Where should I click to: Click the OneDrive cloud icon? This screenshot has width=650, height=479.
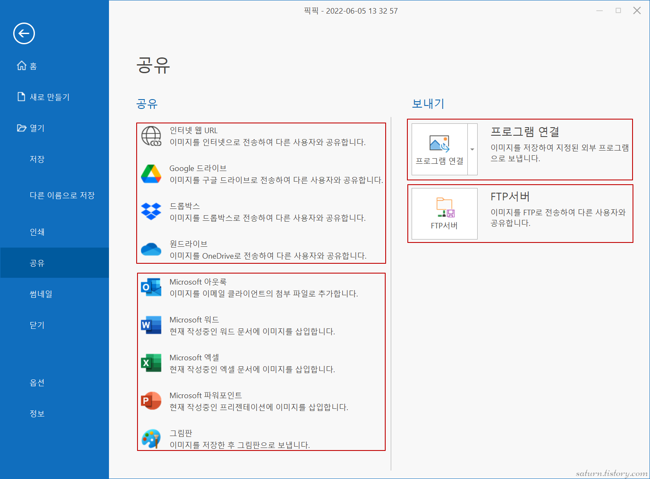pos(151,249)
